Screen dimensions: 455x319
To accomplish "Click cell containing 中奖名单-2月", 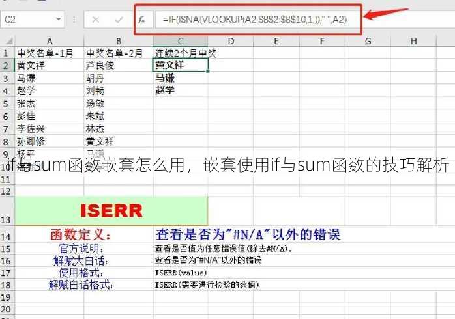I will point(119,53).
